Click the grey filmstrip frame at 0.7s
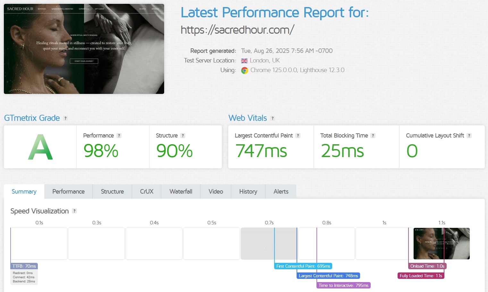Screen dimensions: 488x292 (269, 244)
